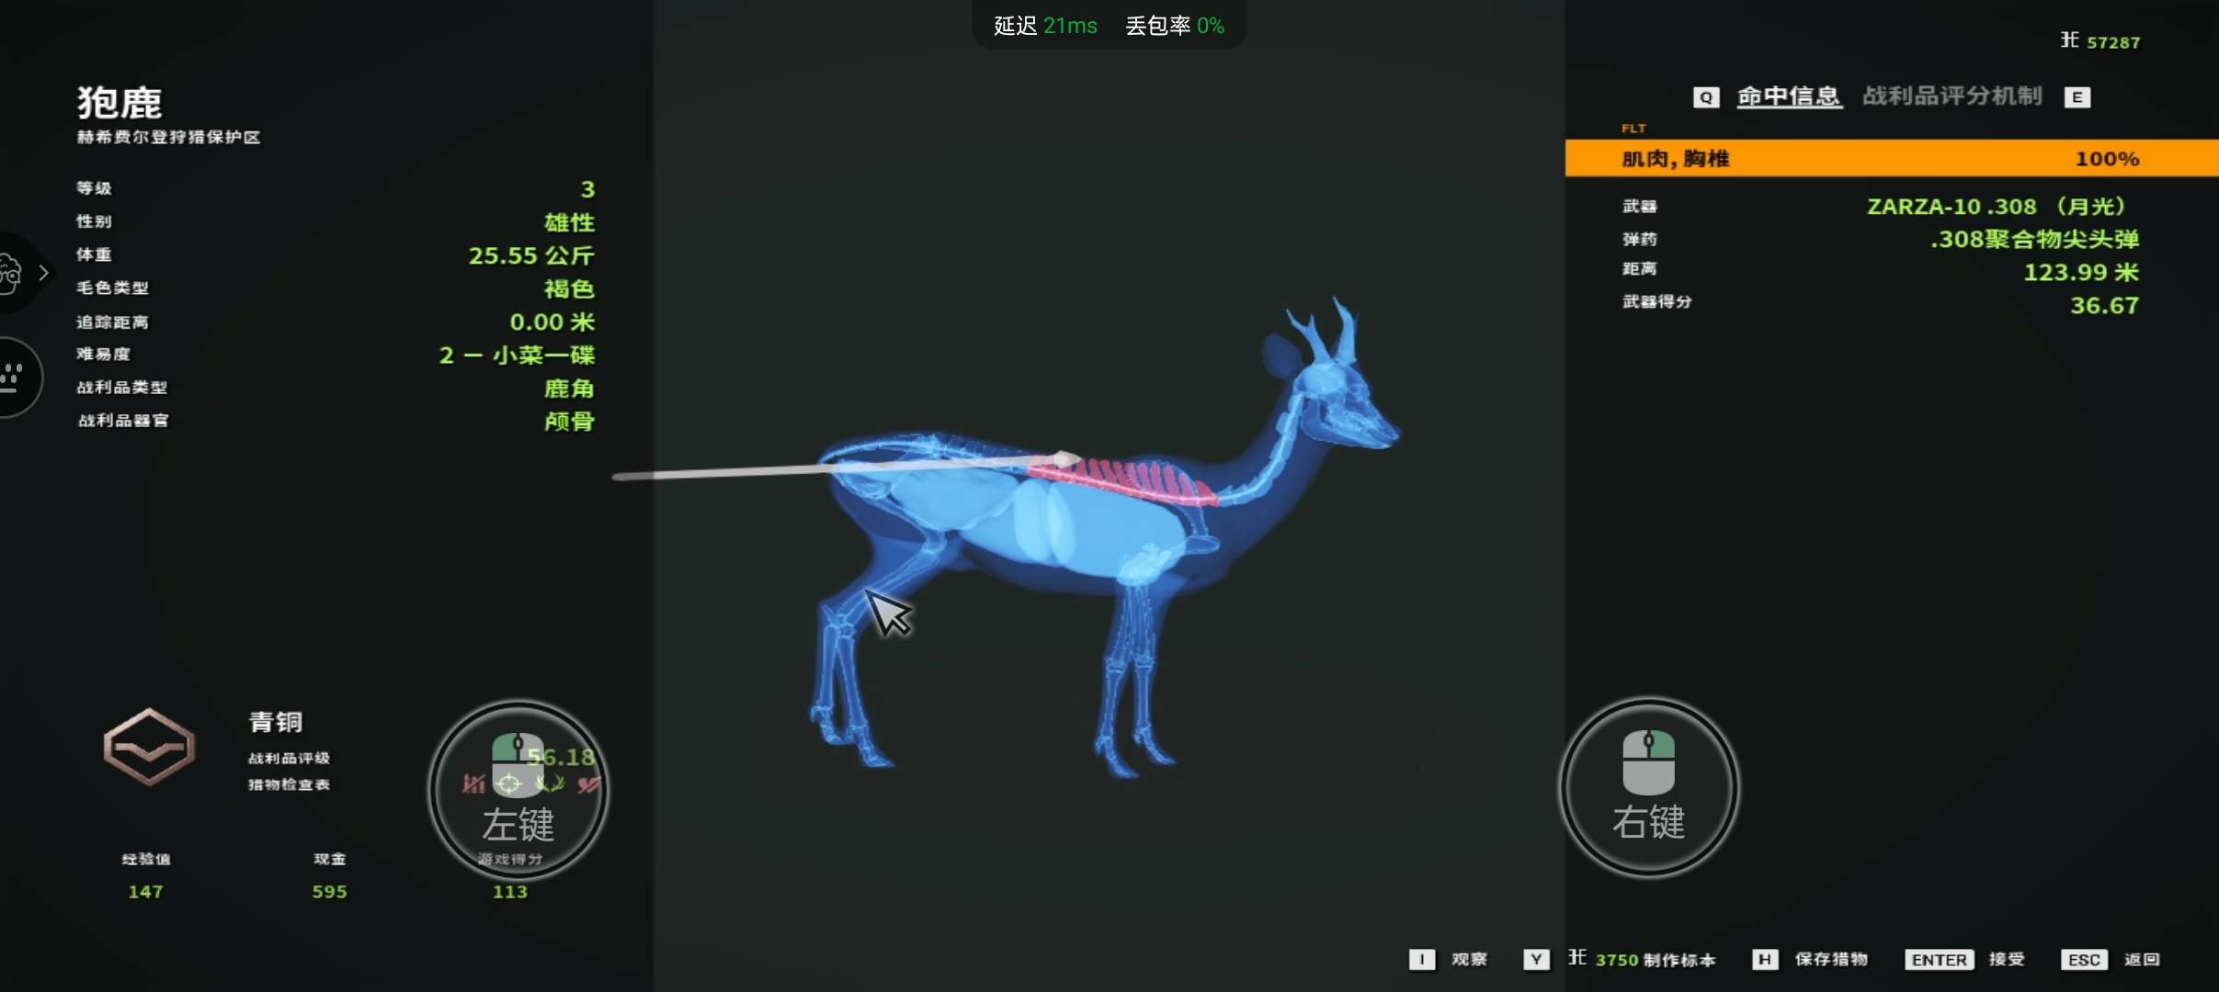Viewport: 2219px width, 992px height.
Task: Switch to 命中信息 hit info tab
Action: tap(1788, 96)
